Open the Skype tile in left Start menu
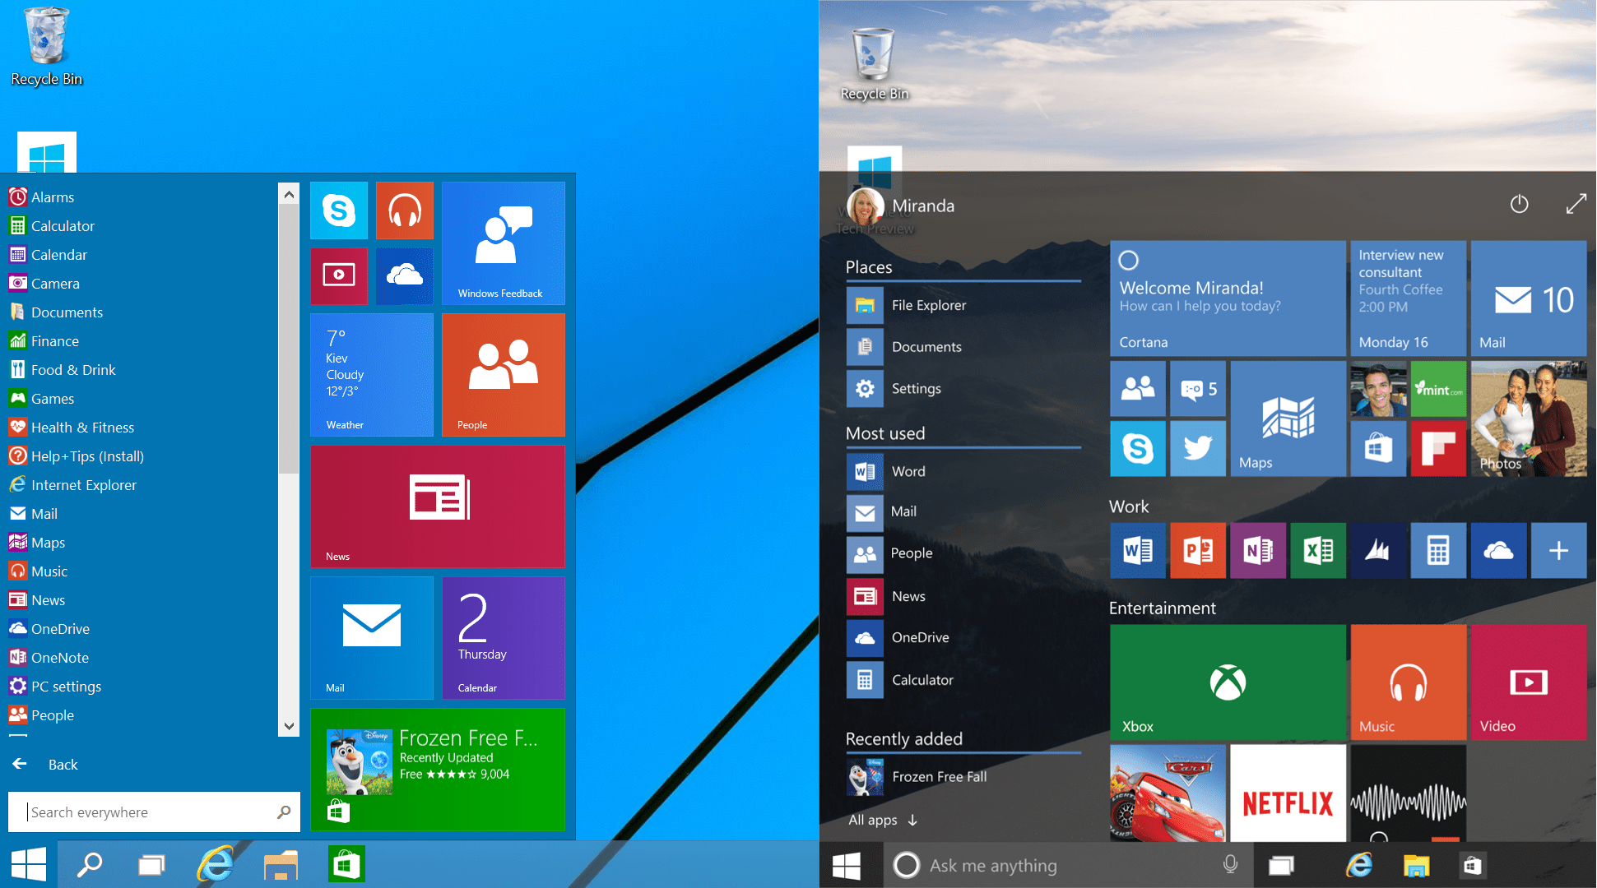Image resolution: width=1597 pixels, height=888 pixels. coord(339,210)
